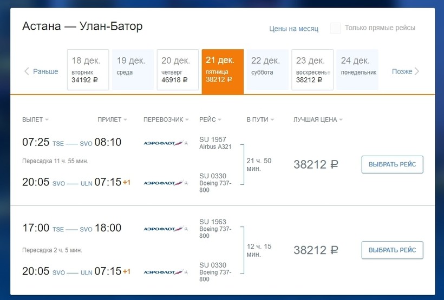The height and width of the screenshot is (300, 444).
Task: Switch to the 22 дек. суббота tab
Action: [x=267, y=70]
